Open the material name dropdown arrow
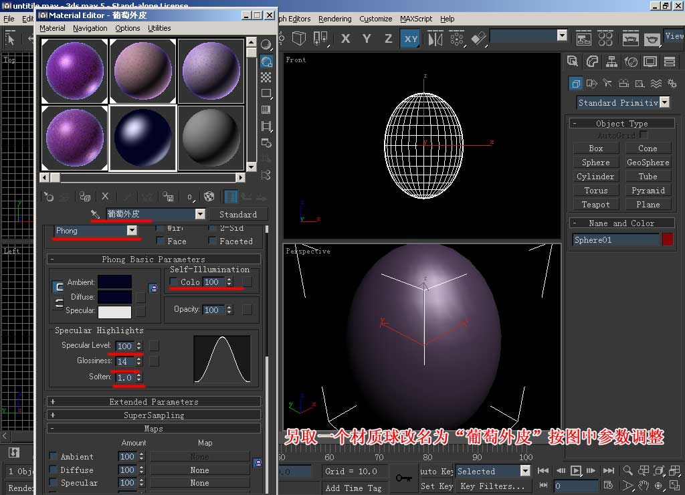 pos(200,214)
